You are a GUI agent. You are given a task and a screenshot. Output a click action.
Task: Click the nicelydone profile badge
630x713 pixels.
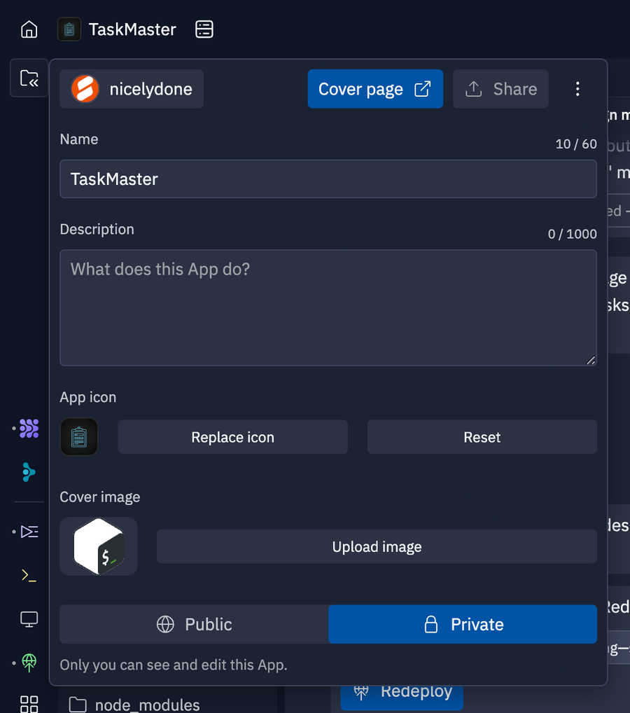pos(131,89)
